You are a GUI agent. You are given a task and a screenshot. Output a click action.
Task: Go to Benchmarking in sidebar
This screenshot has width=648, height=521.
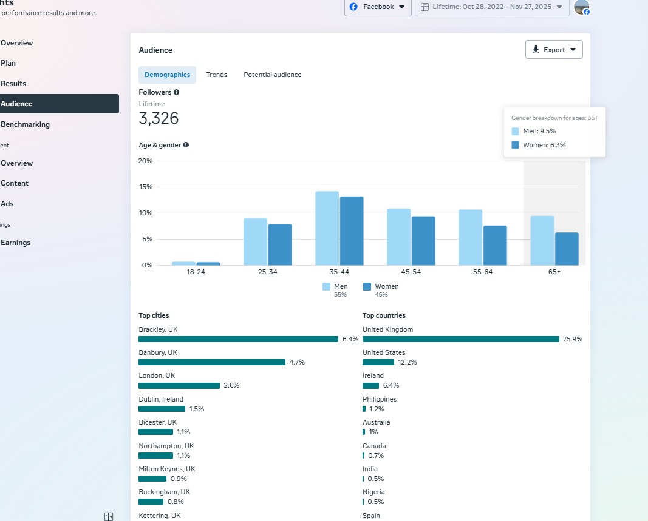pyautogui.click(x=25, y=124)
